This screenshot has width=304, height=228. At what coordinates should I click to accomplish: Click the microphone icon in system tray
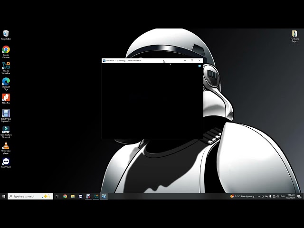pyautogui.click(x=270, y=196)
